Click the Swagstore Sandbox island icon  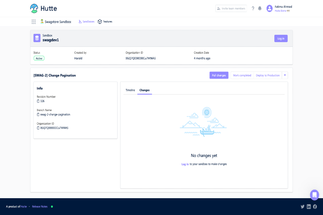pos(42,21)
